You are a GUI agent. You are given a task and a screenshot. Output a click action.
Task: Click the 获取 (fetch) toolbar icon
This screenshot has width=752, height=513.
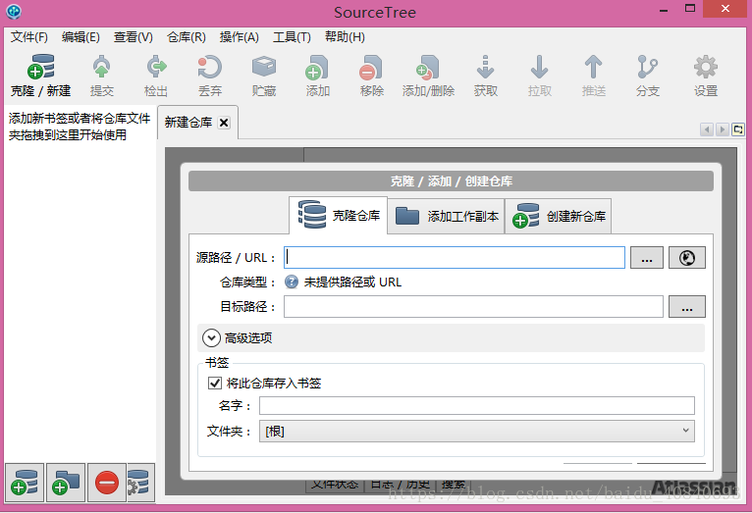(485, 67)
